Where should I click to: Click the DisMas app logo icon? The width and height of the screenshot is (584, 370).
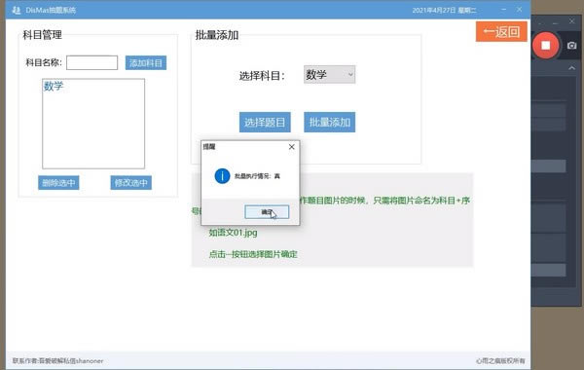16,10
